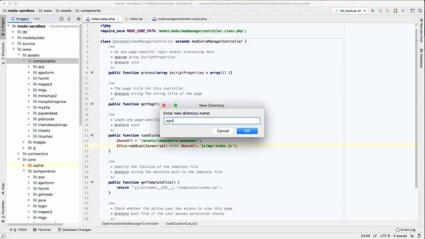Click override gutter icon next to getPageTitle line
This screenshot has width=425, height=239.
(x=92, y=104)
